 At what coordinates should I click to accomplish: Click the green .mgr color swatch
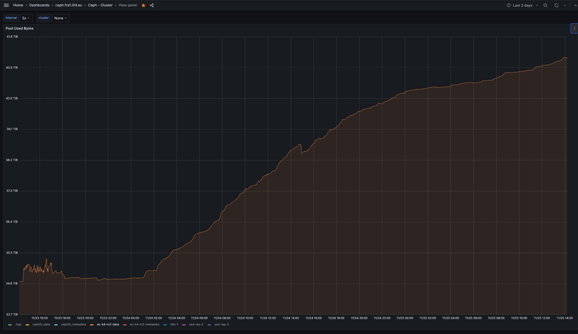point(11,325)
